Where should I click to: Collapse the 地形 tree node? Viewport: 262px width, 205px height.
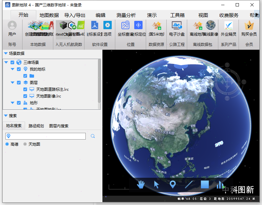13,103
